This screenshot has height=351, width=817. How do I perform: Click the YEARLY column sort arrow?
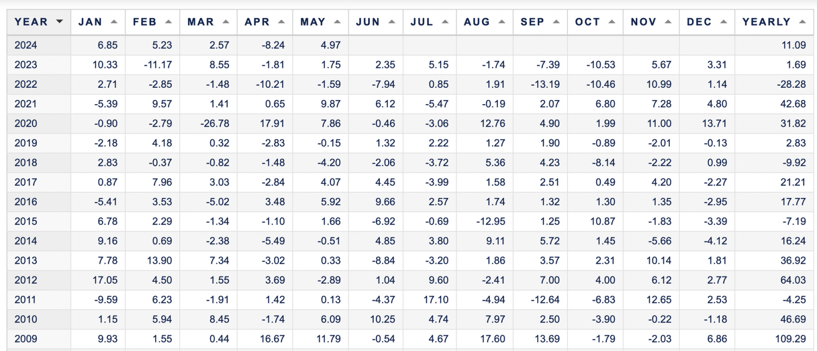tap(802, 22)
